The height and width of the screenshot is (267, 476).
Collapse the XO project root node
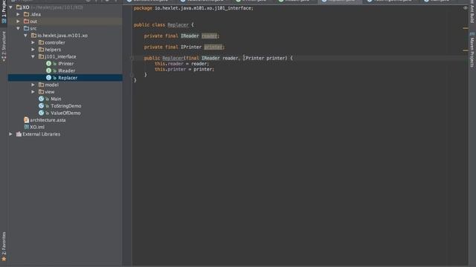[x=11, y=7]
